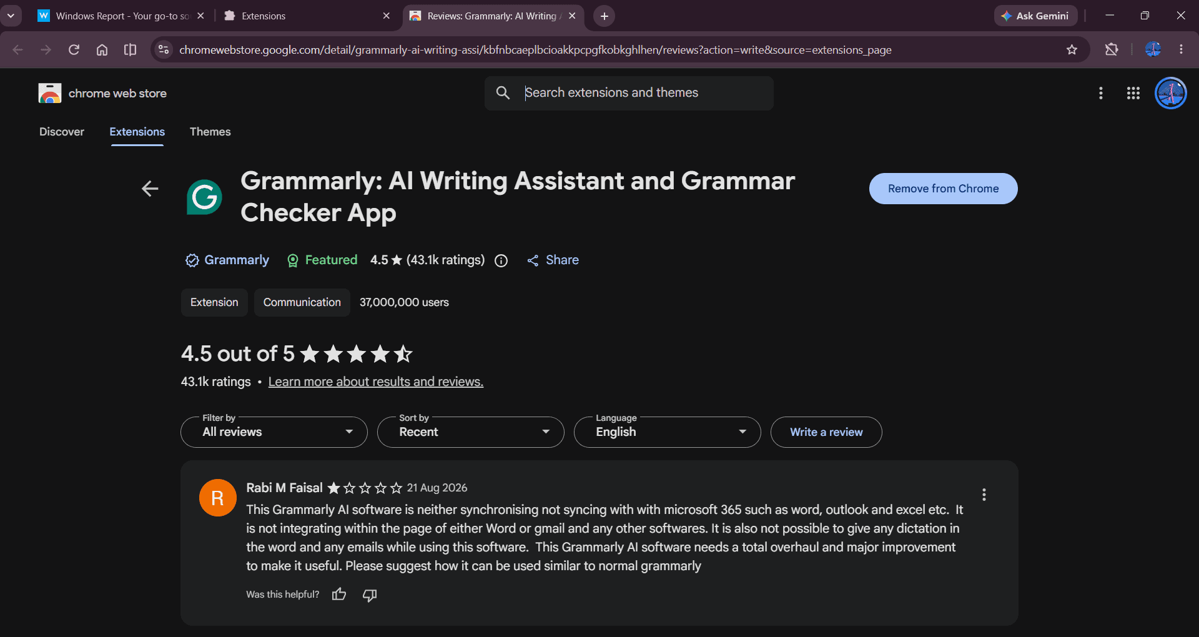Expand the Sort by Recent dropdown
Screen dimensions: 1199x637
[471, 432]
